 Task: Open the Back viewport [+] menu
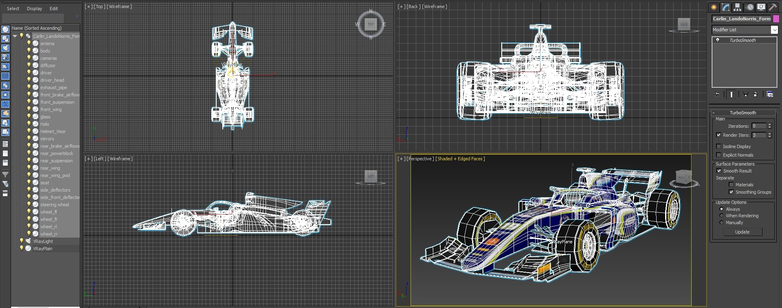pos(401,7)
